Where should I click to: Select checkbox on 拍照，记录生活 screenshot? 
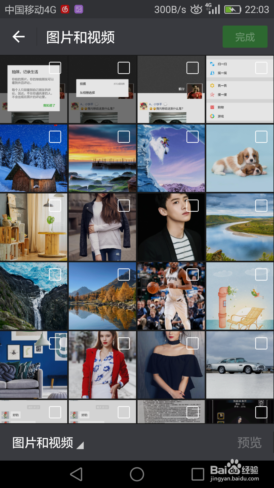point(55,68)
